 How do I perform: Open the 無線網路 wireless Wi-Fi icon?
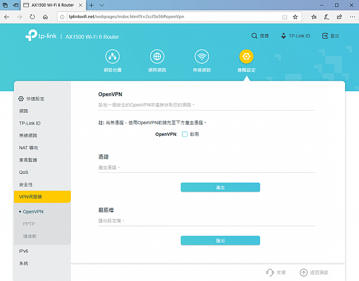point(202,56)
